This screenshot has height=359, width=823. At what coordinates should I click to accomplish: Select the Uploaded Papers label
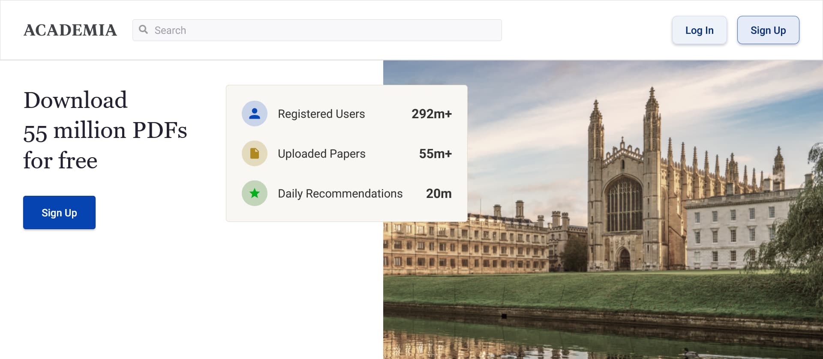(321, 154)
